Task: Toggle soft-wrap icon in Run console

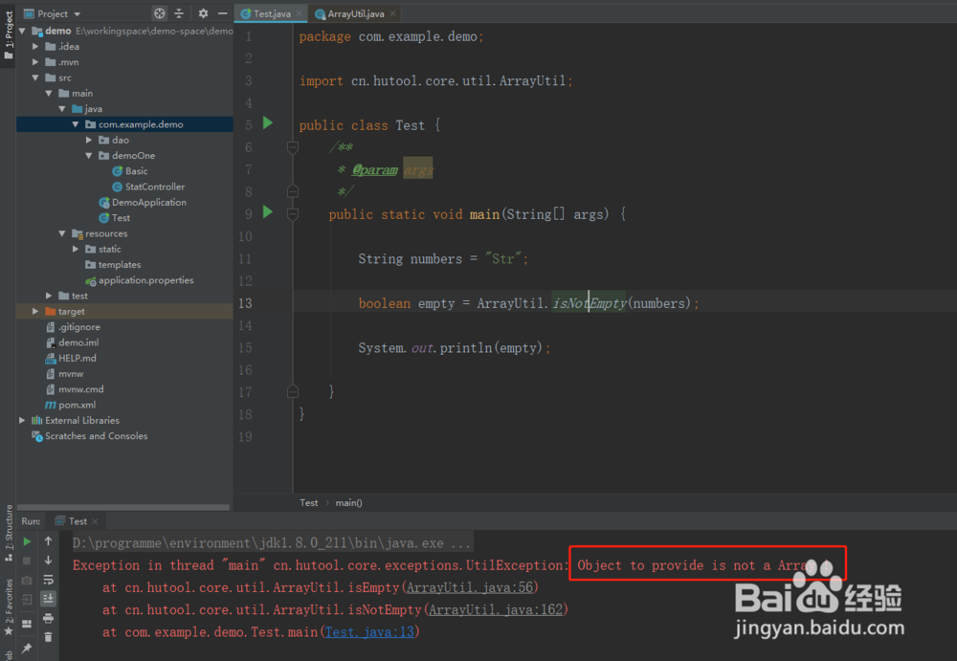Action: [x=48, y=580]
